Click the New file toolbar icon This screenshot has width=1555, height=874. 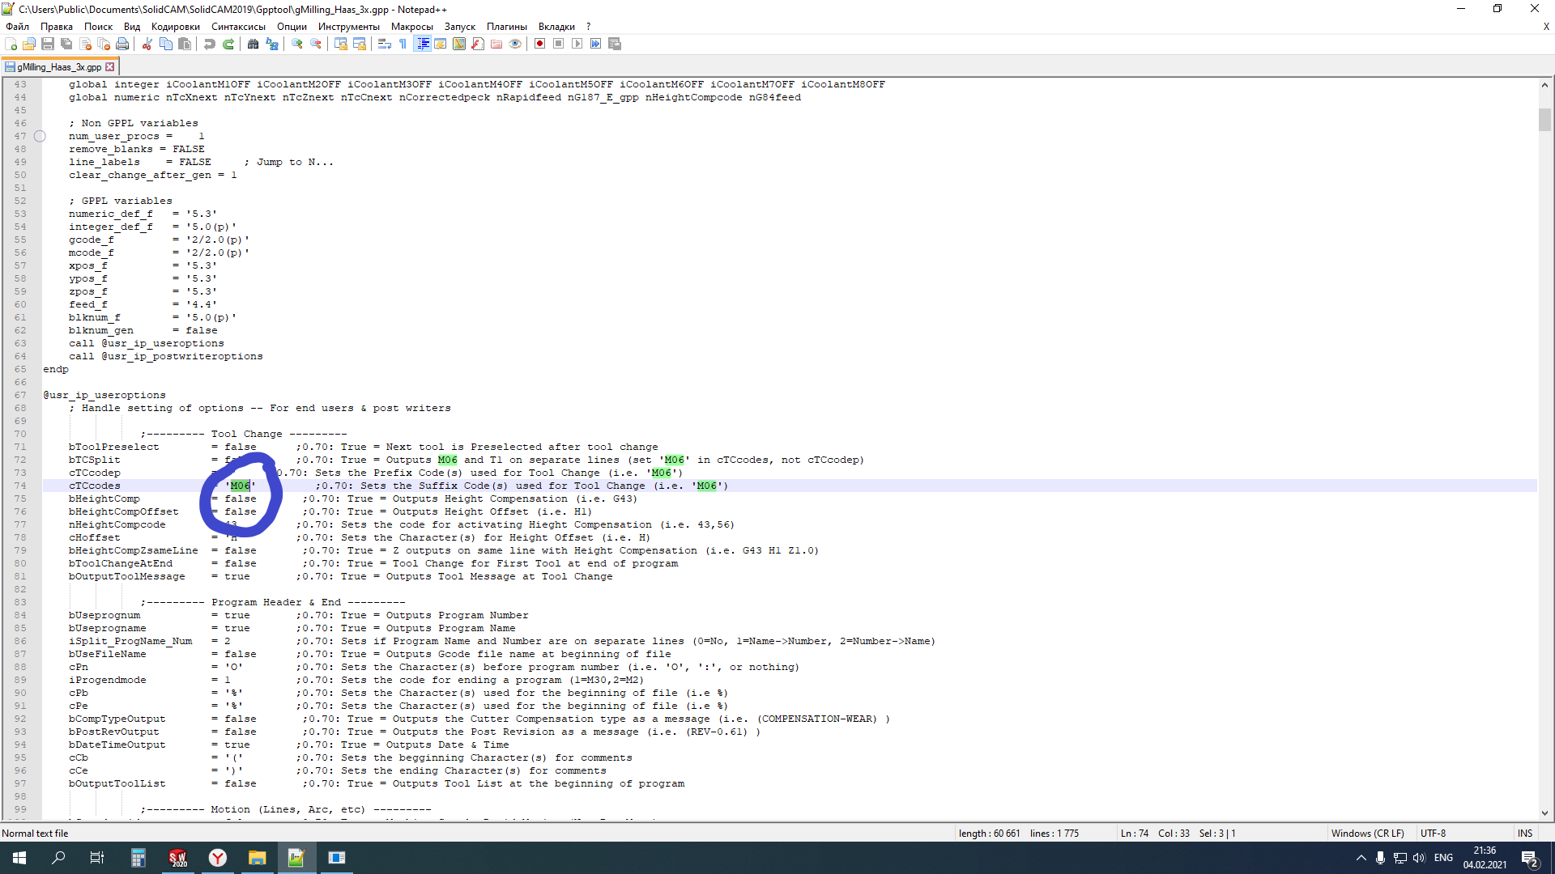click(x=11, y=44)
